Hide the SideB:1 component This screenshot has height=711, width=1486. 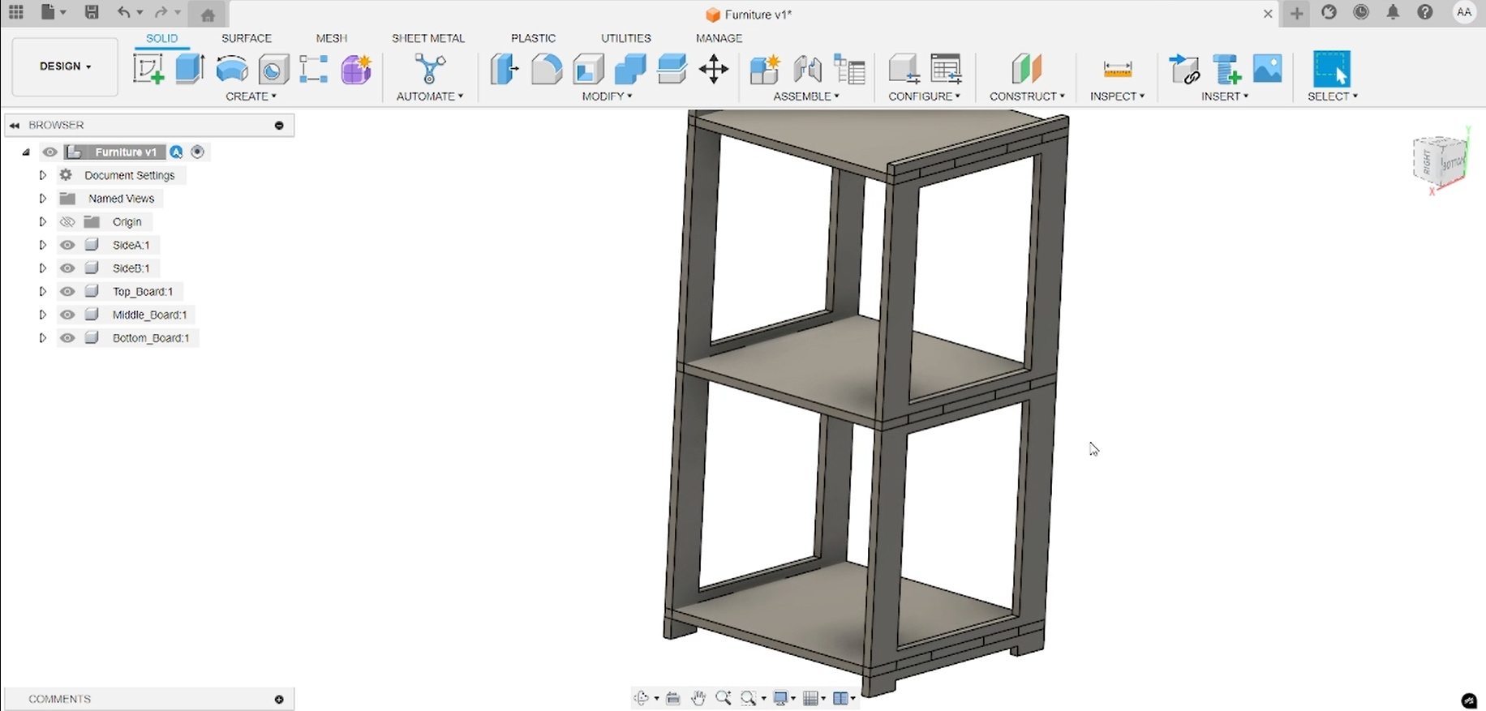point(67,268)
